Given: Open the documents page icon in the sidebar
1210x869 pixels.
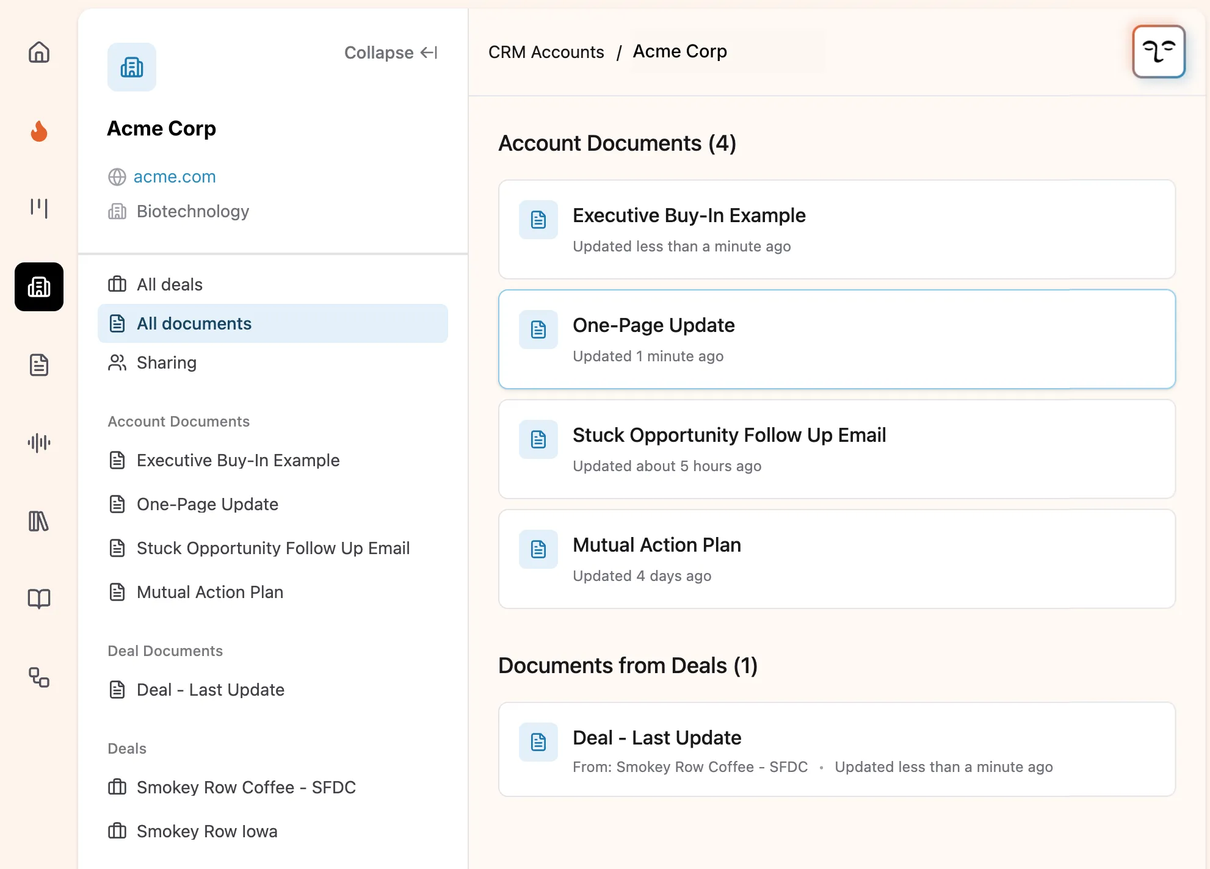Looking at the screenshot, I should pos(38,365).
